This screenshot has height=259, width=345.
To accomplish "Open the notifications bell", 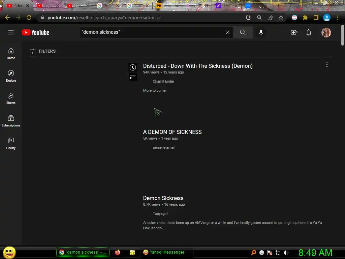I will click(309, 32).
